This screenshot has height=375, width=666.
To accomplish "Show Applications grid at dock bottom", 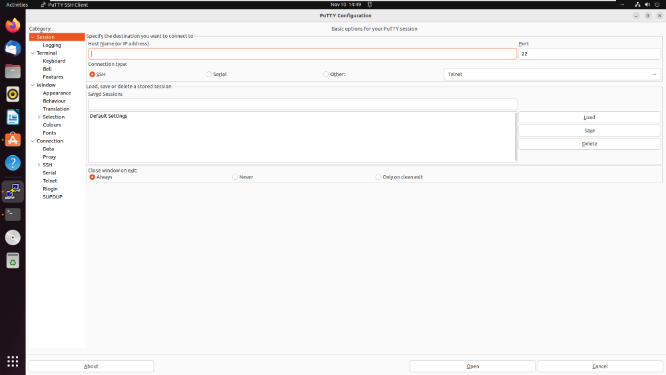I will click(x=13, y=362).
